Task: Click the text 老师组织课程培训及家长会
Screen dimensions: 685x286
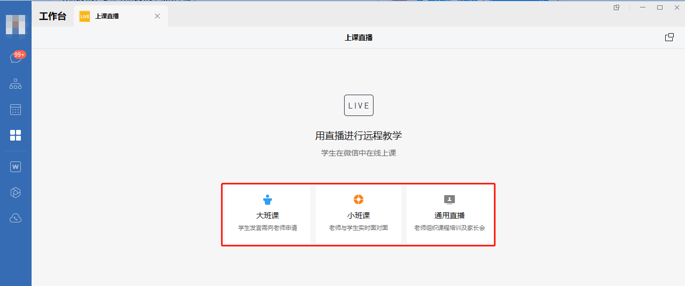Action: click(450, 228)
